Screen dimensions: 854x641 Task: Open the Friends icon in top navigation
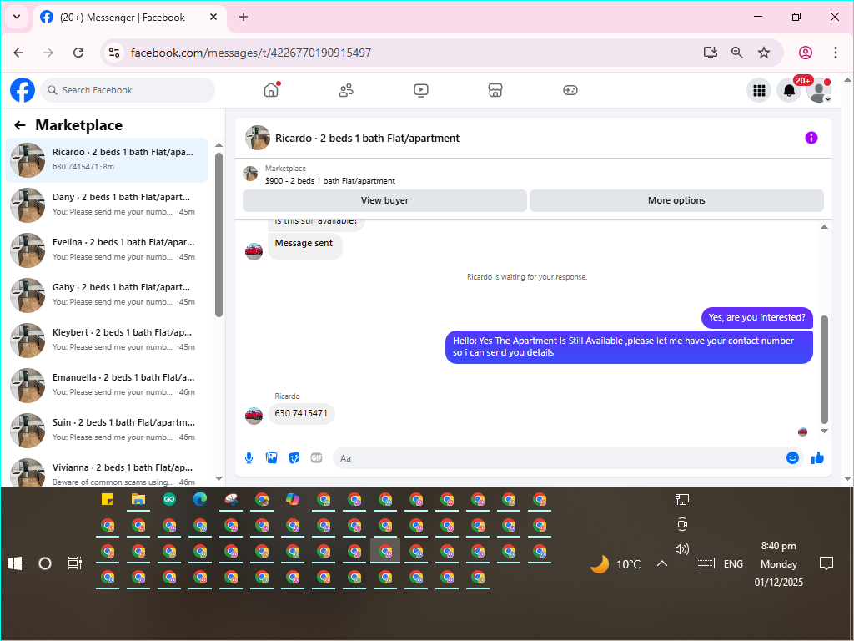(x=346, y=90)
